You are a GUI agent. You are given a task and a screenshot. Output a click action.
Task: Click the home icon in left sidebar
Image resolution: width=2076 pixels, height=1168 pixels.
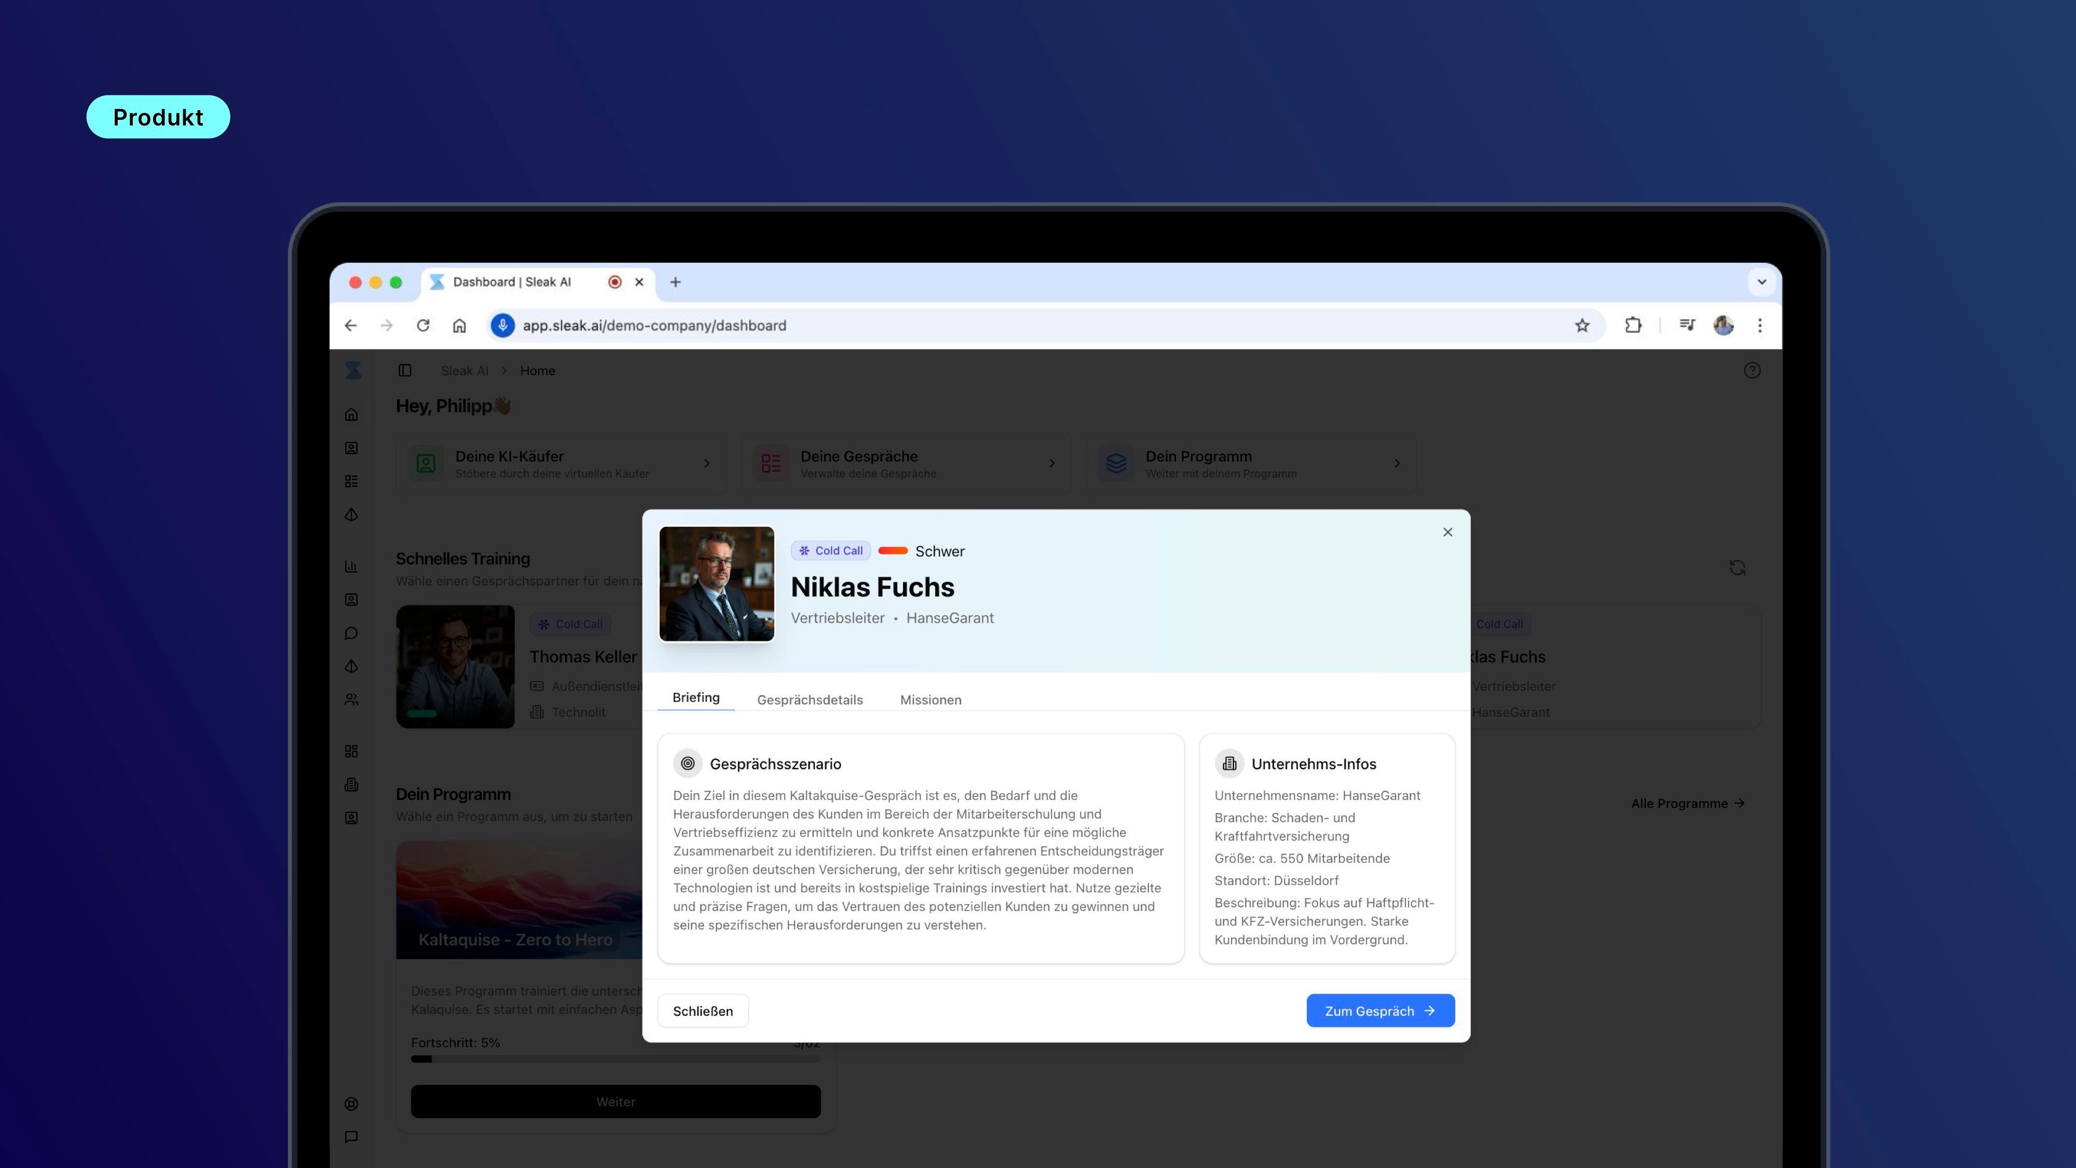(x=351, y=415)
